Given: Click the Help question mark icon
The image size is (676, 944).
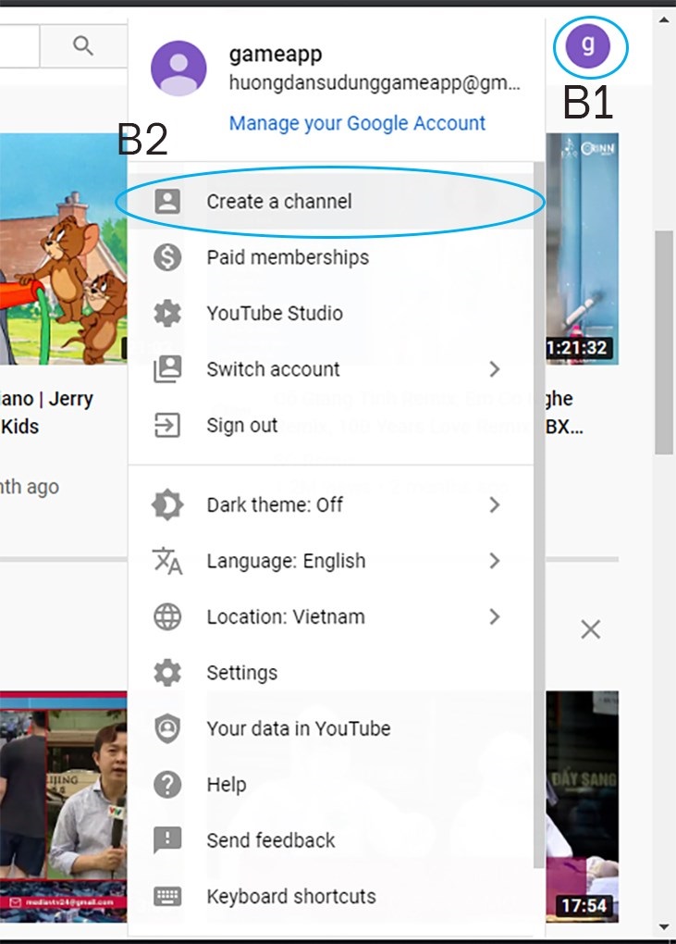Looking at the screenshot, I should point(167,785).
